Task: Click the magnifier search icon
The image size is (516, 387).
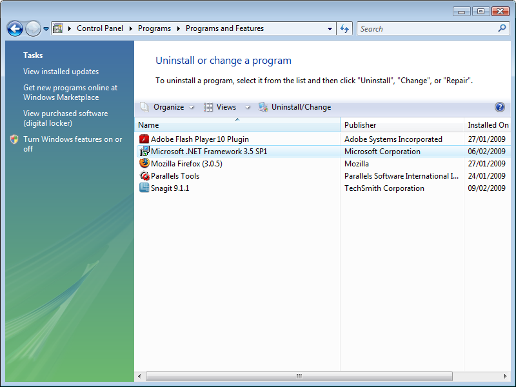Action: point(502,28)
